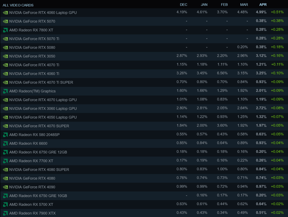Click AMD Radeon RX 5700 XT name
The height and width of the screenshot is (217, 288).
pyautogui.click(x=31, y=204)
